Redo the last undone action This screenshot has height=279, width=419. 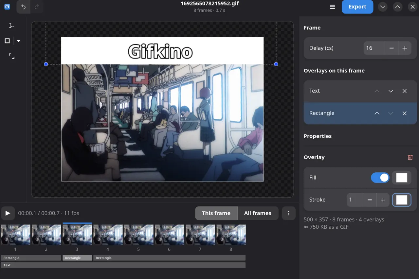click(x=37, y=7)
